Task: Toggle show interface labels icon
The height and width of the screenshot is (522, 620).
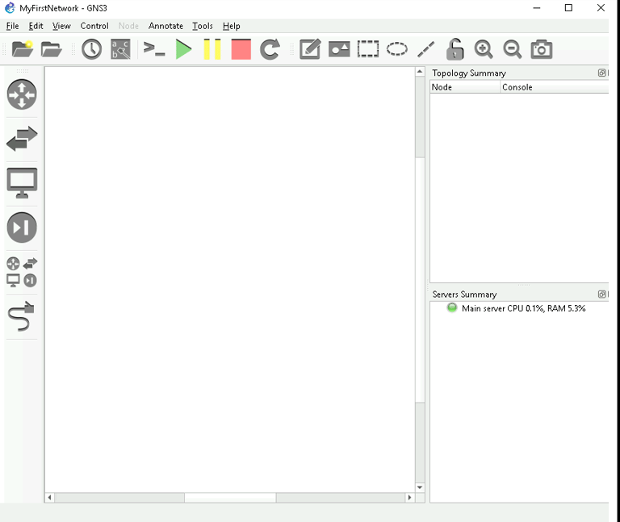Action: [120, 49]
